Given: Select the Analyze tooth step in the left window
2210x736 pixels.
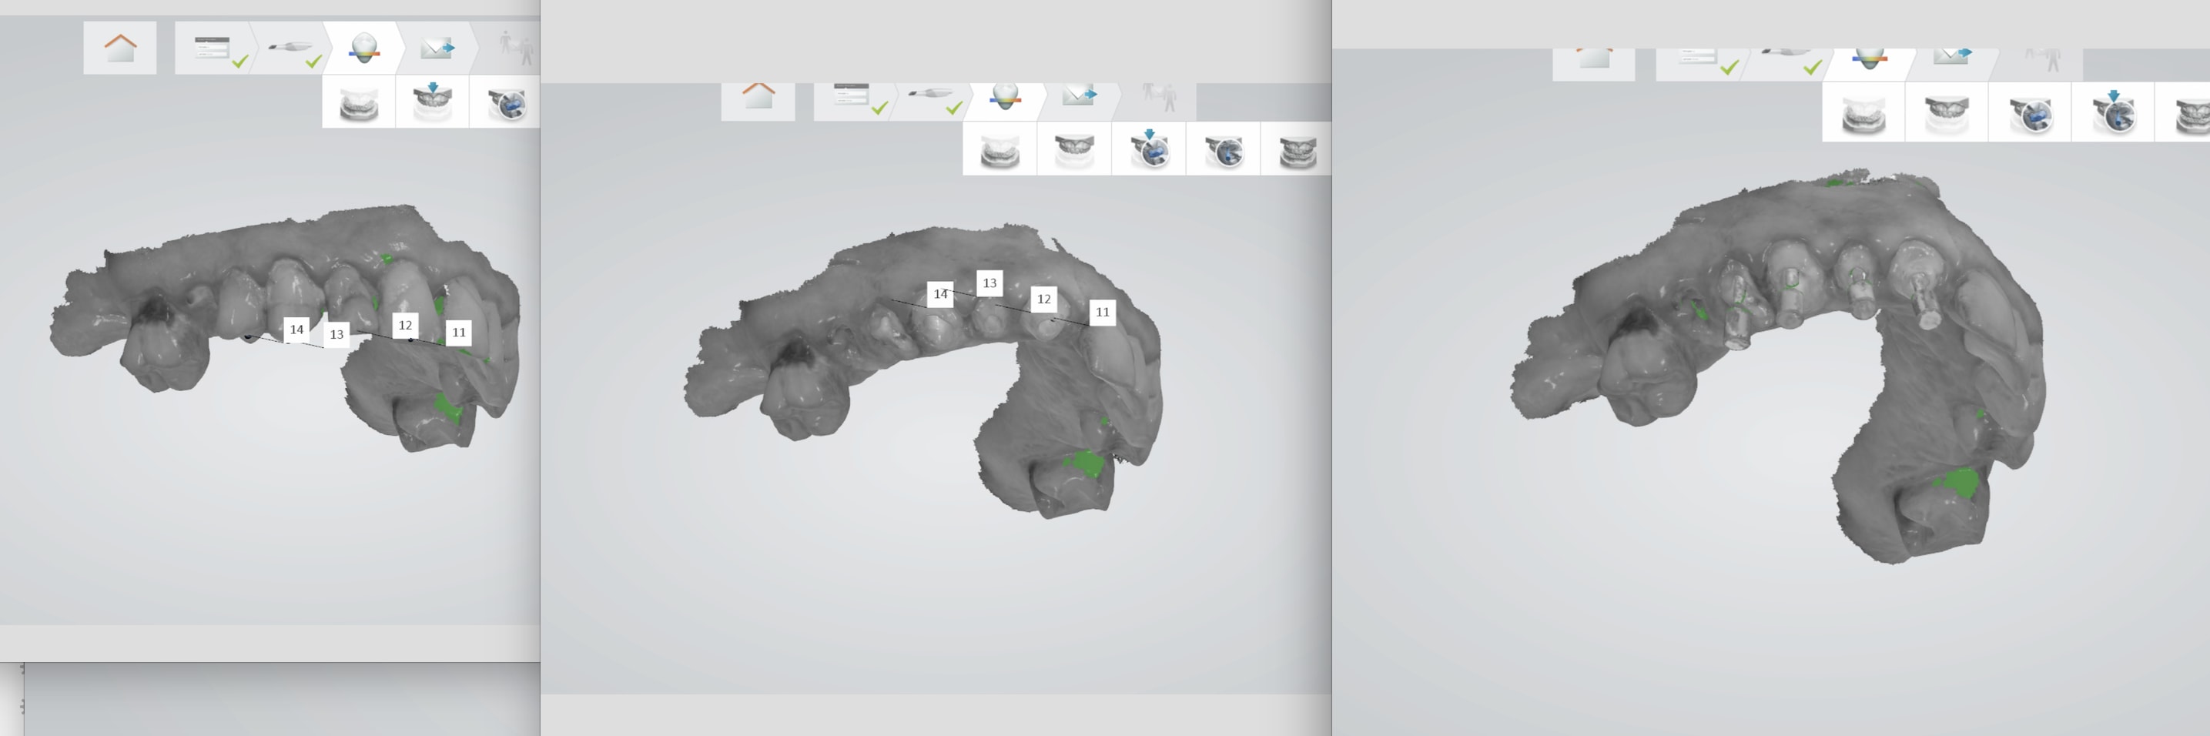Looking at the screenshot, I should pyautogui.click(x=363, y=48).
